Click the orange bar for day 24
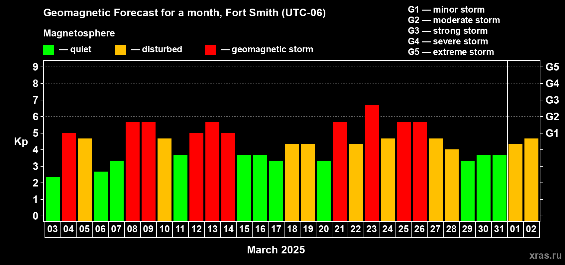The image size is (565, 265). click(388, 180)
